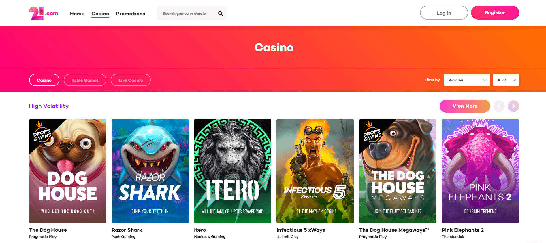Show previous High Volatility games arrow

tap(499, 106)
